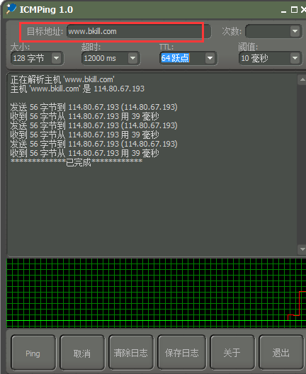The width and height of the screenshot is (306, 374).
Task: Open the 10 毫秒 threshold dropdown arrow
Action: click(x=295, y=58)
